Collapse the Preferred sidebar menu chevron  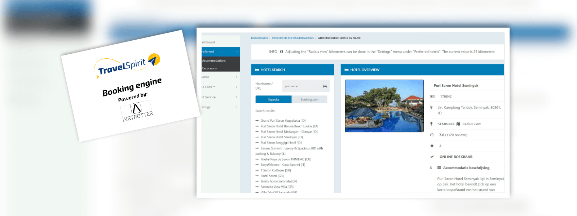point(237,52)
